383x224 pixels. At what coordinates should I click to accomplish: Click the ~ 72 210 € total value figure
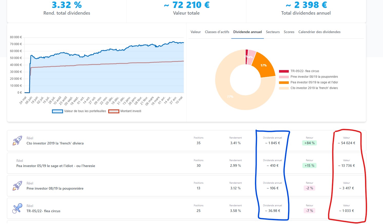coord(187,5)
